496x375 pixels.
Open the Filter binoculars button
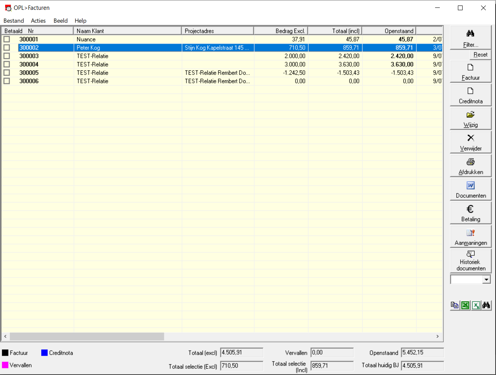(470, 38)
